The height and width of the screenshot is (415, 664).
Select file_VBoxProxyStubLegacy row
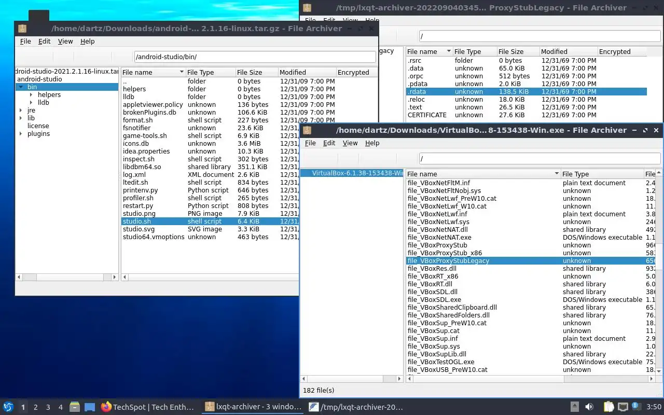point(531,260)
